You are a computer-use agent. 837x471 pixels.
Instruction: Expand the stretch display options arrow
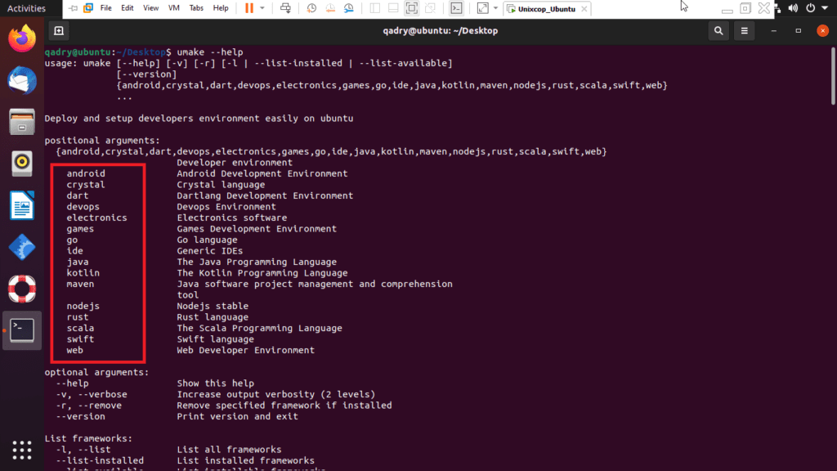click(x=495, y=8)
